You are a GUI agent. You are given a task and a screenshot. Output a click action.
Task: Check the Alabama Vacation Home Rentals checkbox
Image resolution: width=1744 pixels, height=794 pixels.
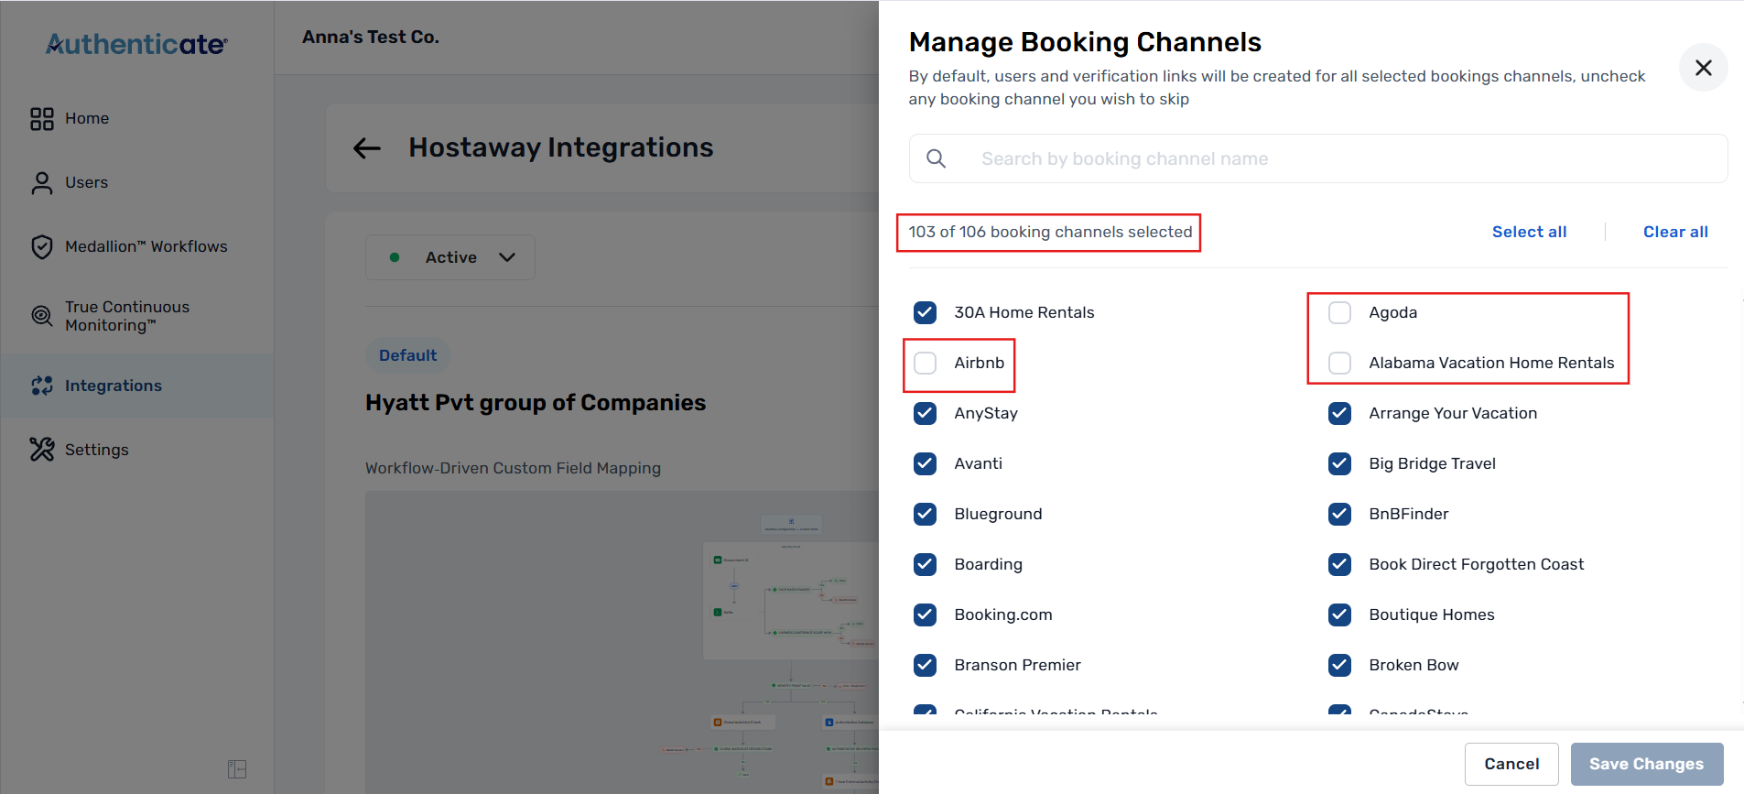[x=1339, y=363]
